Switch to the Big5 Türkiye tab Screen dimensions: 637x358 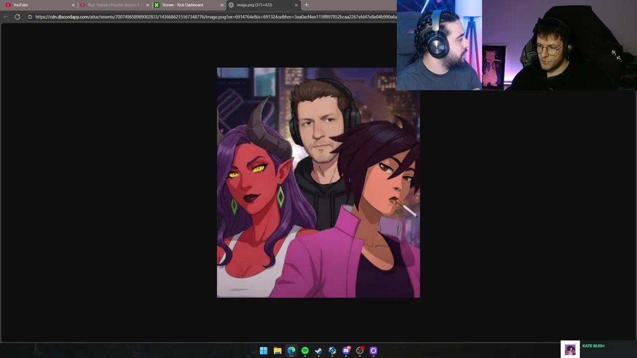[x=114, y=5]
